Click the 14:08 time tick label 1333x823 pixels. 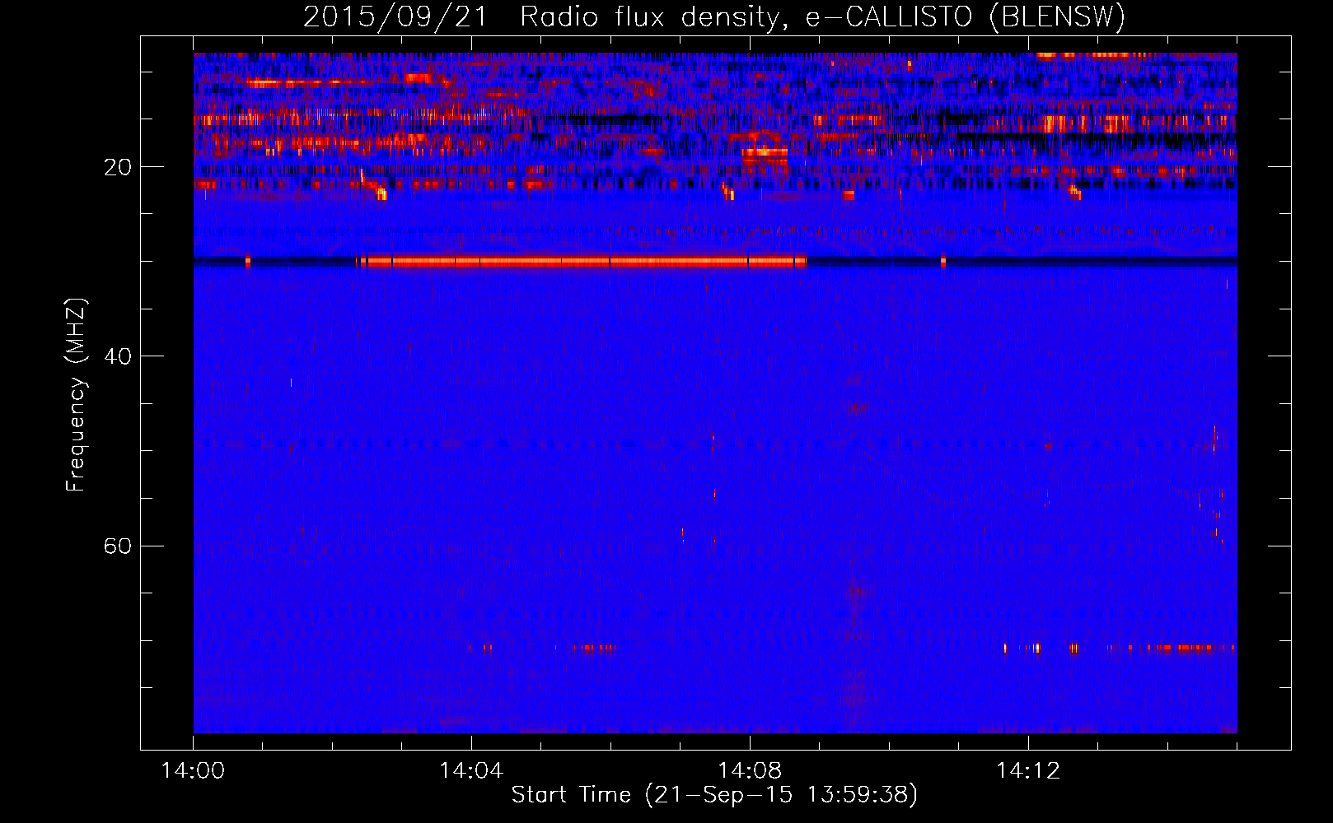(x=750, y=771)
